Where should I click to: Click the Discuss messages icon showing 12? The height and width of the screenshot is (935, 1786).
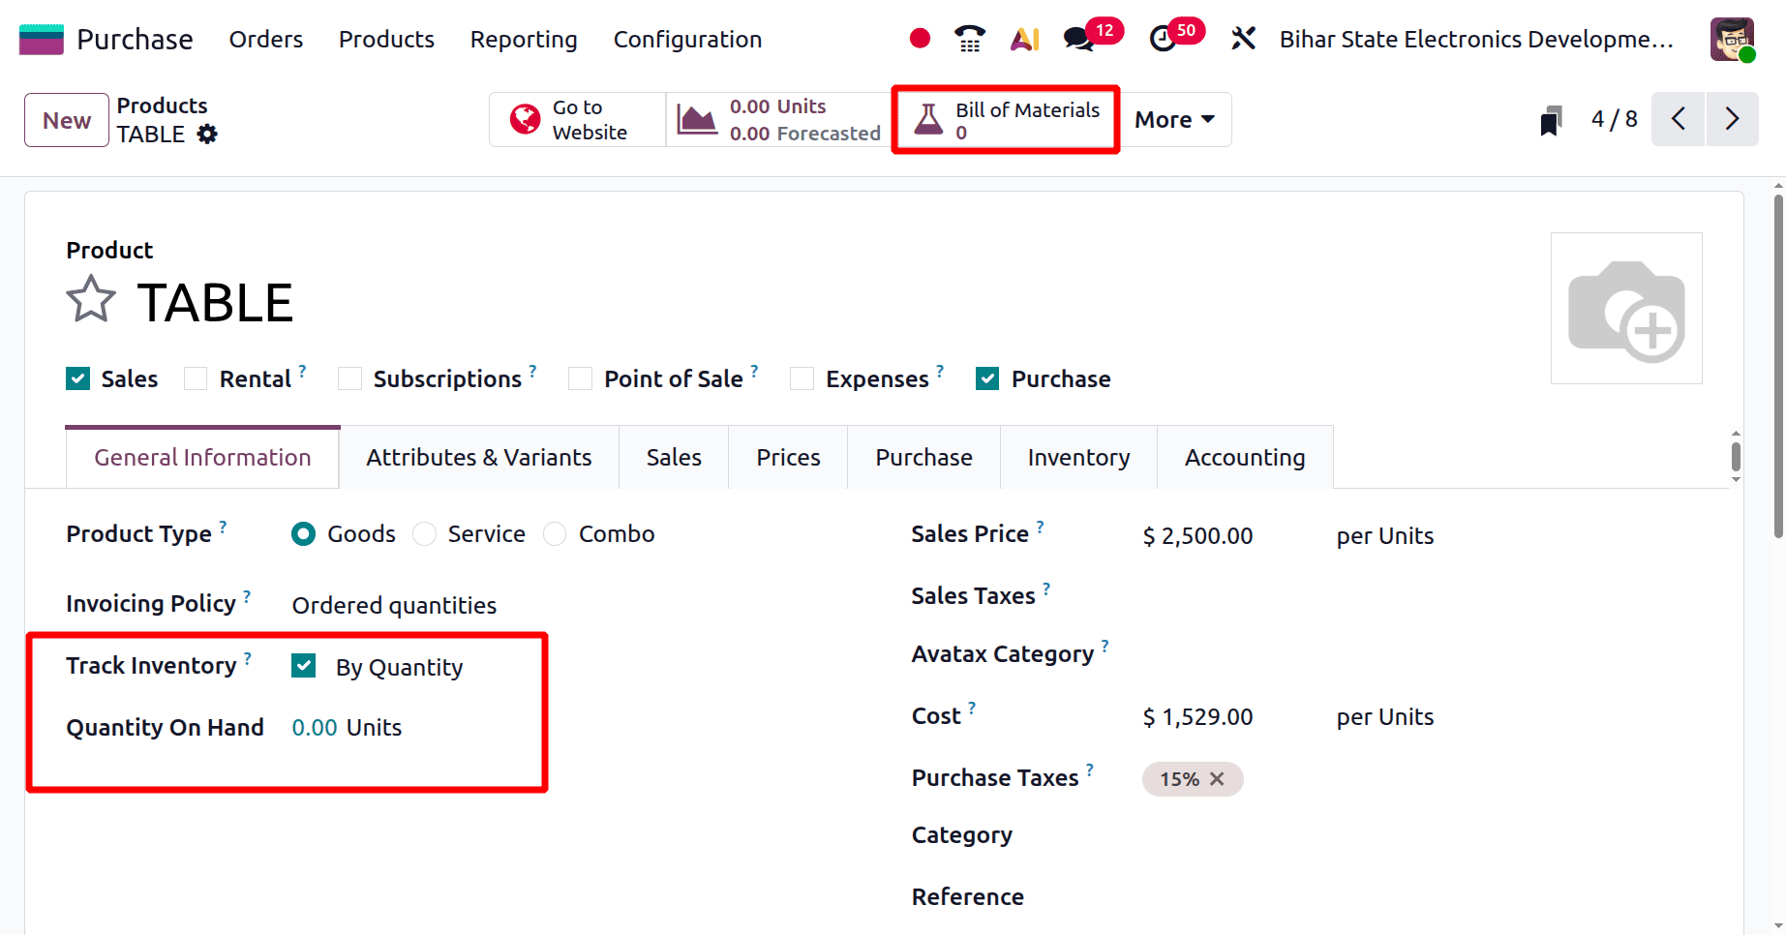tap(1077, 39)
